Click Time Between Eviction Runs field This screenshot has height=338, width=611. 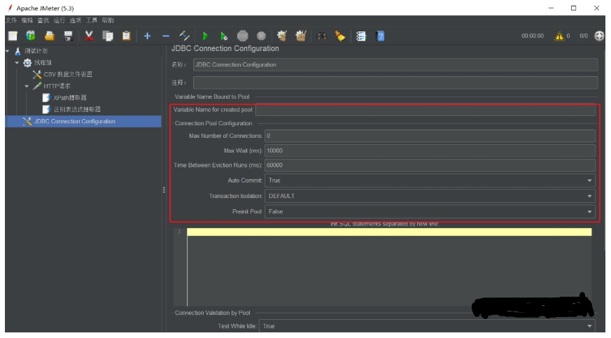click(430, 165)
